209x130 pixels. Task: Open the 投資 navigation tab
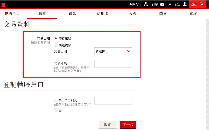click(x=133, y=14)
